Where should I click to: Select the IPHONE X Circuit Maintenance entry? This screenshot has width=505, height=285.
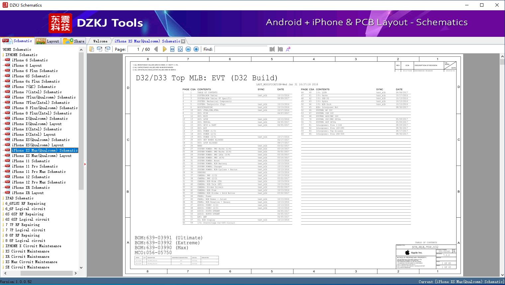click(x=34, y=246)
